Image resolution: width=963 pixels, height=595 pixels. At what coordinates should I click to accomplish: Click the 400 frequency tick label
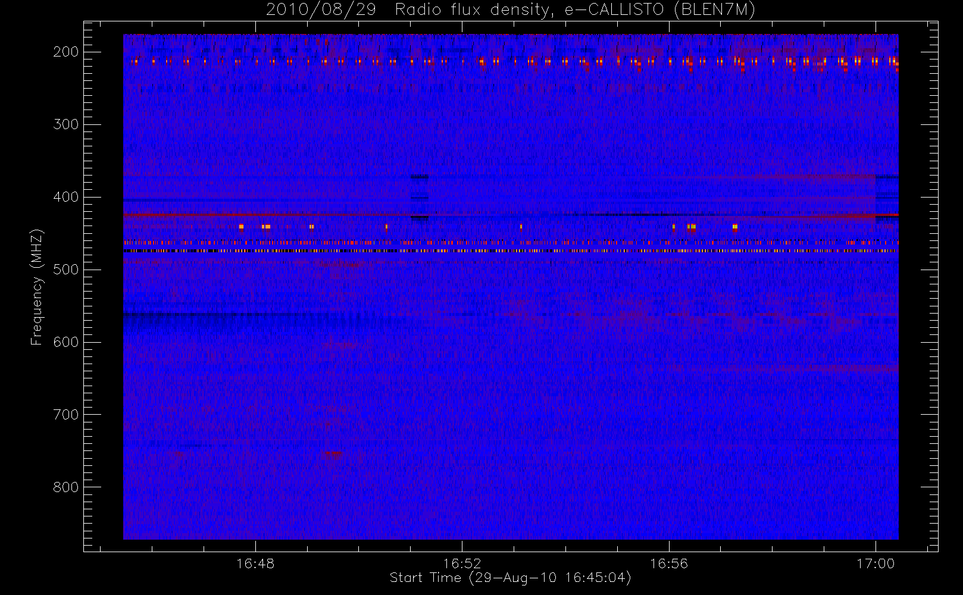[x=66, y=197]
